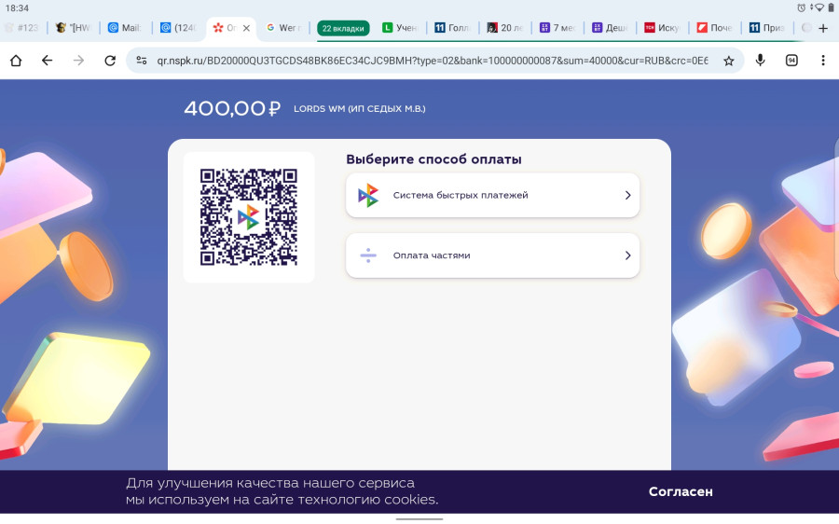
Task: Switch to the Mail tab
Action: 126,28
